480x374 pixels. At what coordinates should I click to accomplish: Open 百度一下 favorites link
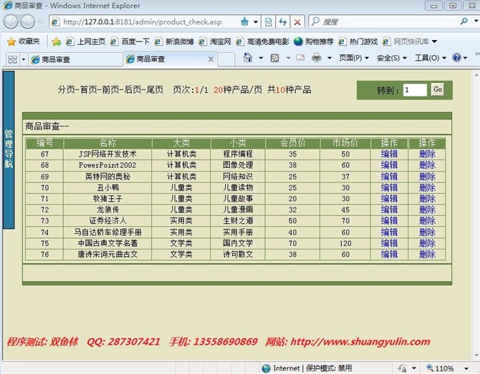coord(130,41)
